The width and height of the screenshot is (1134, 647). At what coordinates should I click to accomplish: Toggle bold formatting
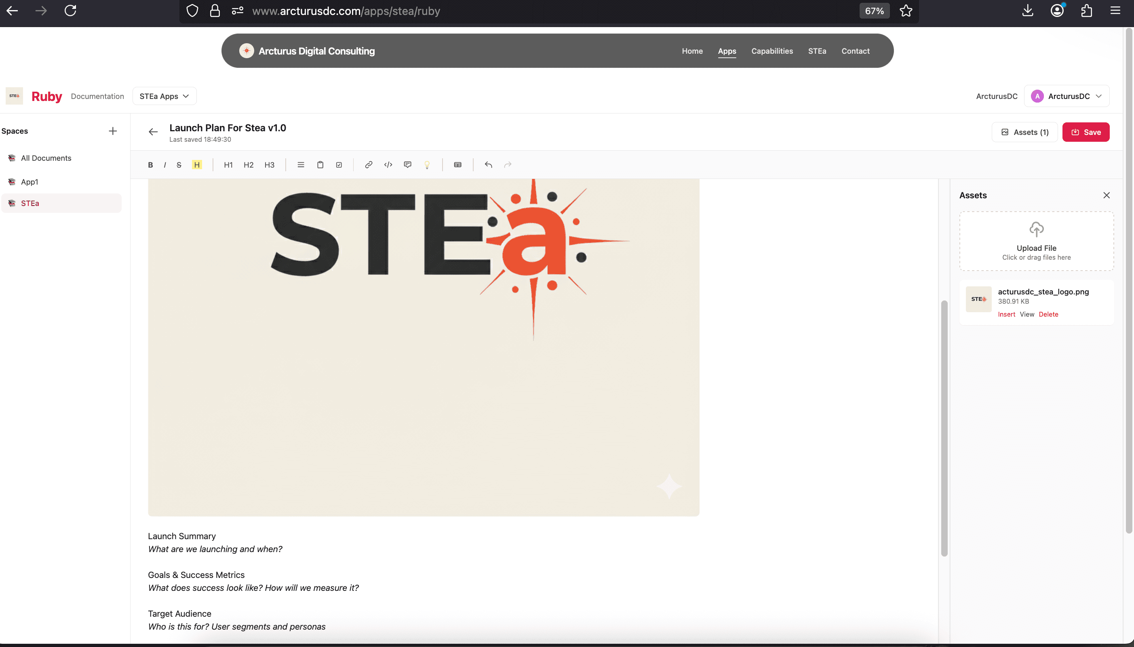click(x=150, y=165)
